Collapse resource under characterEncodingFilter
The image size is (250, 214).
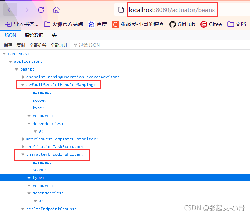[29, 186]
